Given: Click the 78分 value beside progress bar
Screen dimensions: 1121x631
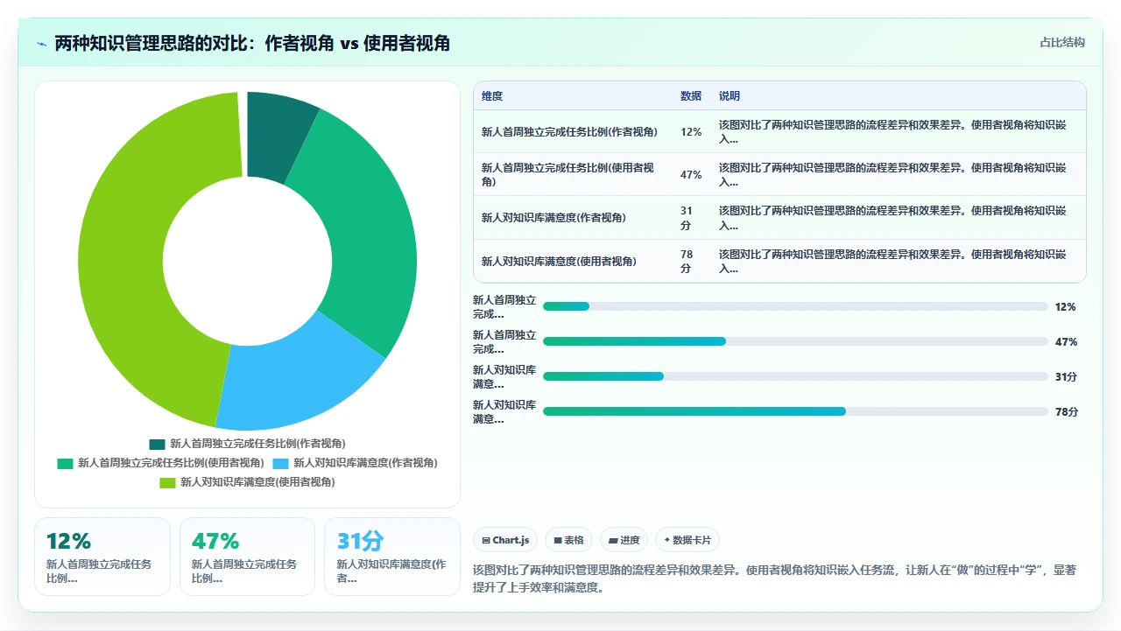Looking at the screenshot, I should click(x=1066, y=412).
